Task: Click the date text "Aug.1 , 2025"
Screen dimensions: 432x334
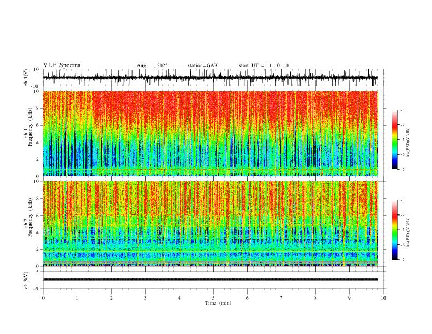Action: [152, 65]
